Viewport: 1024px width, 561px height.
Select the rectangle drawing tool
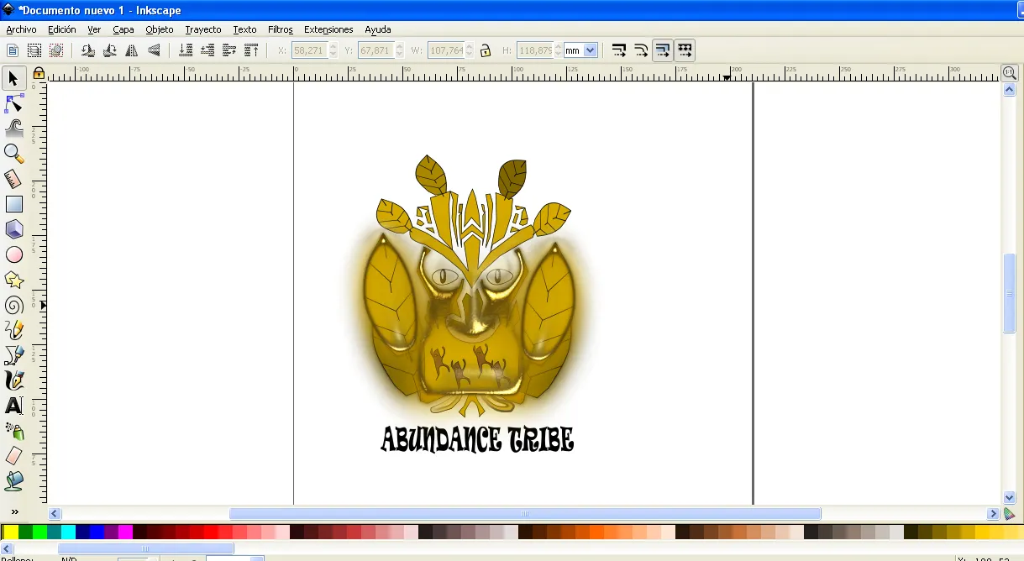click(x=14, y=204)
